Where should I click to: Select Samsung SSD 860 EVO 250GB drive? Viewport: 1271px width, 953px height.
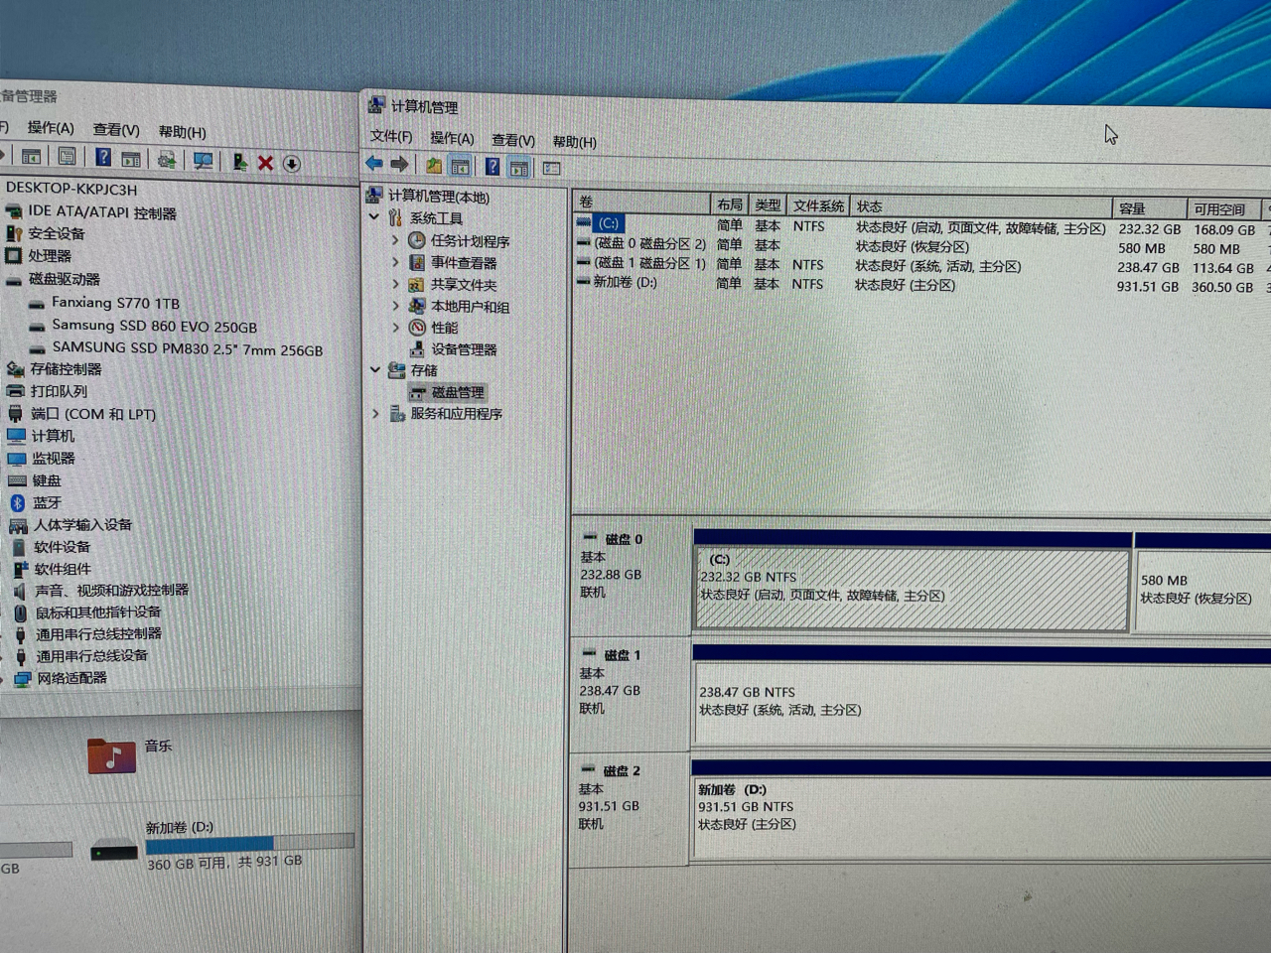click(x=154, y=326)
